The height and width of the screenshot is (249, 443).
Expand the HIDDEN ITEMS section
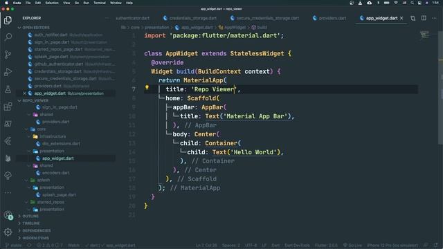pos(35,238)
